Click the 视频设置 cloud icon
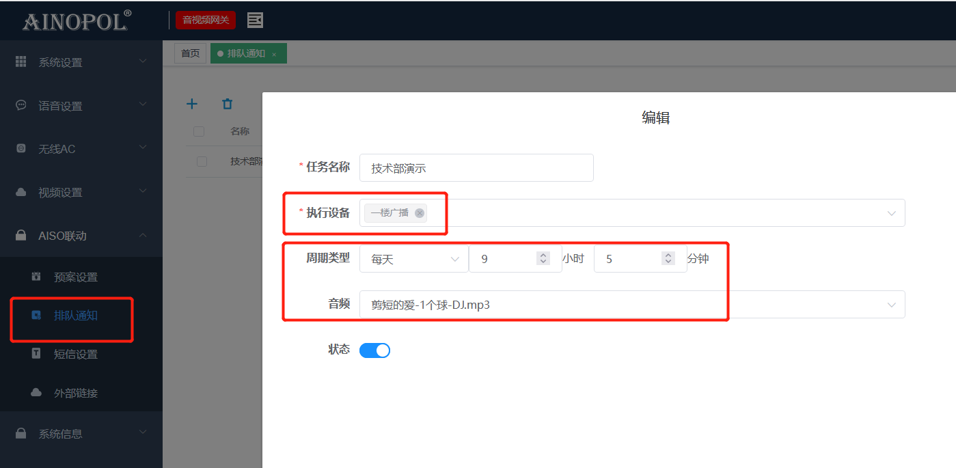The image size is (956, 468). point(21,192)
